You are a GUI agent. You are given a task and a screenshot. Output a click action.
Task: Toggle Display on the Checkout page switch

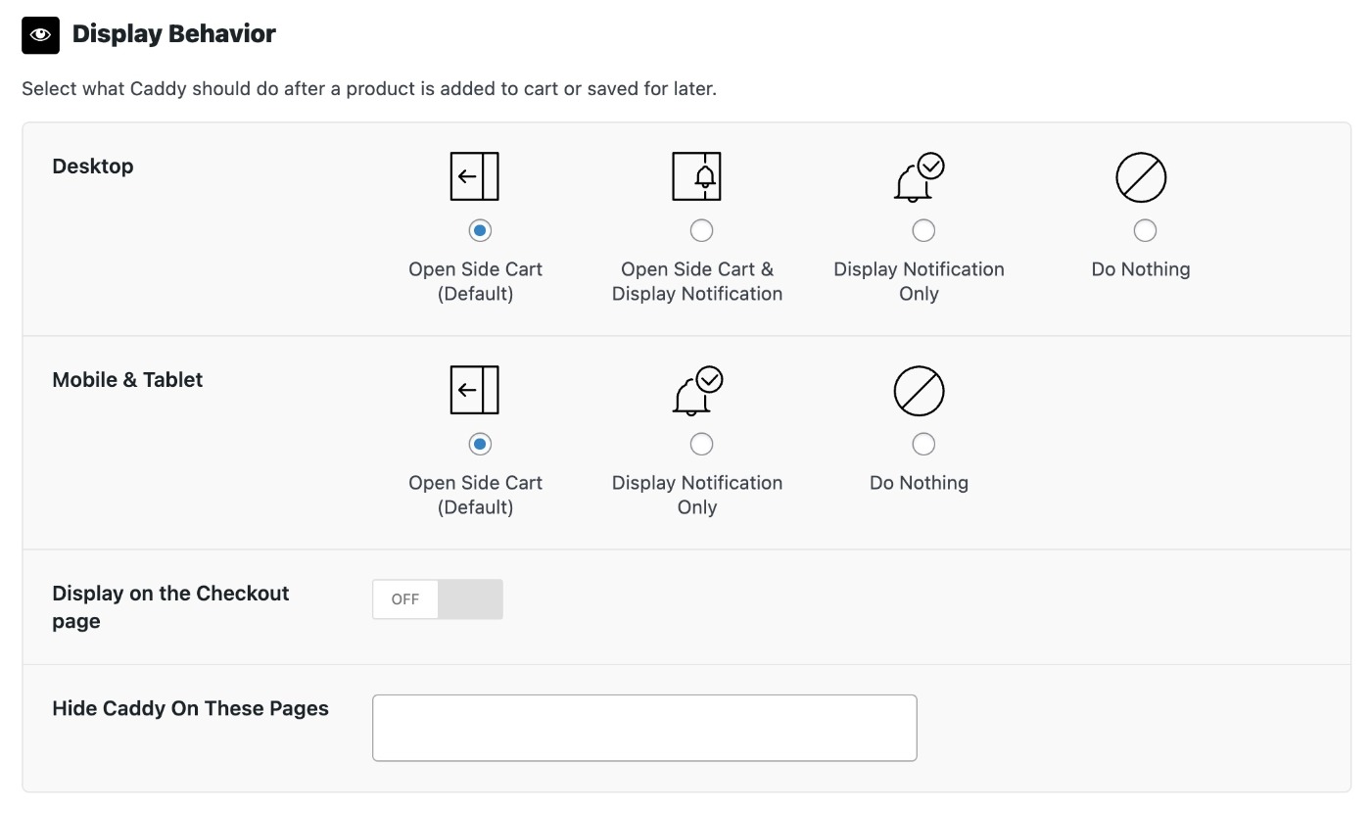(x=438, y=599)
